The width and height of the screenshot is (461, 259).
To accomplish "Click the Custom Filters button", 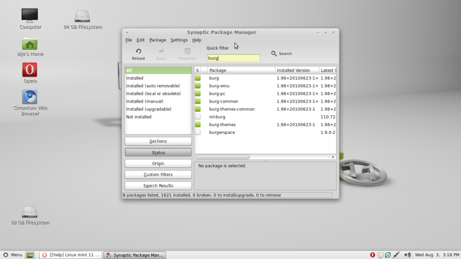I will (158, 175).
